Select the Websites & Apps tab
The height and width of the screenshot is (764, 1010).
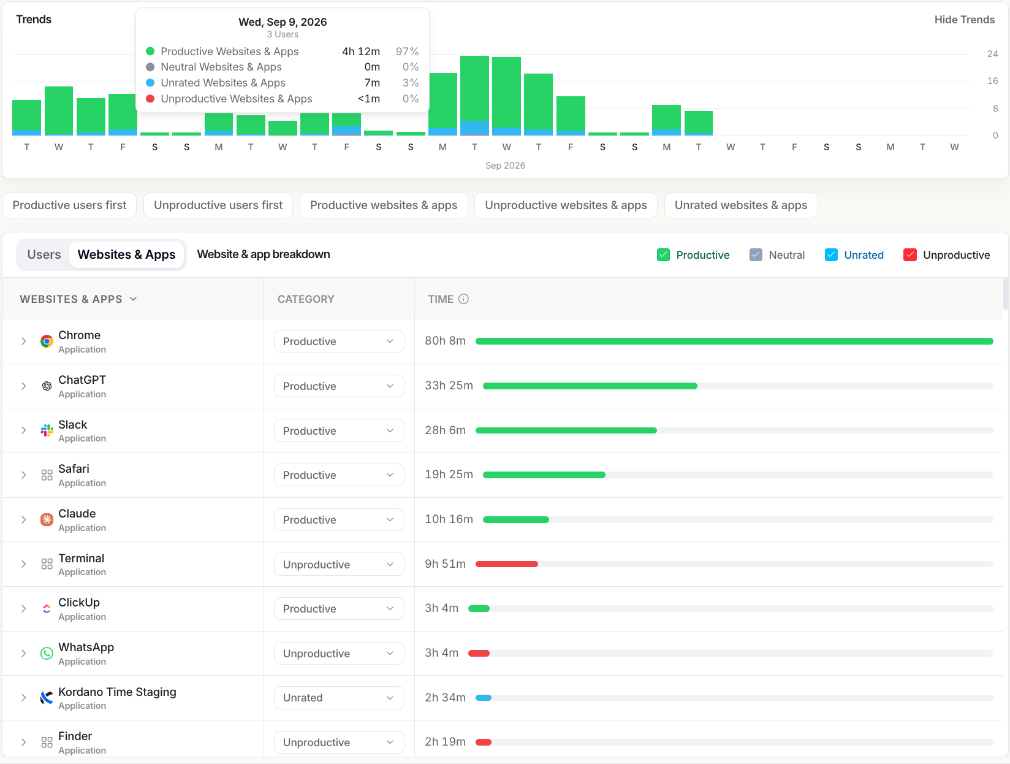click(x=127, y=254)
